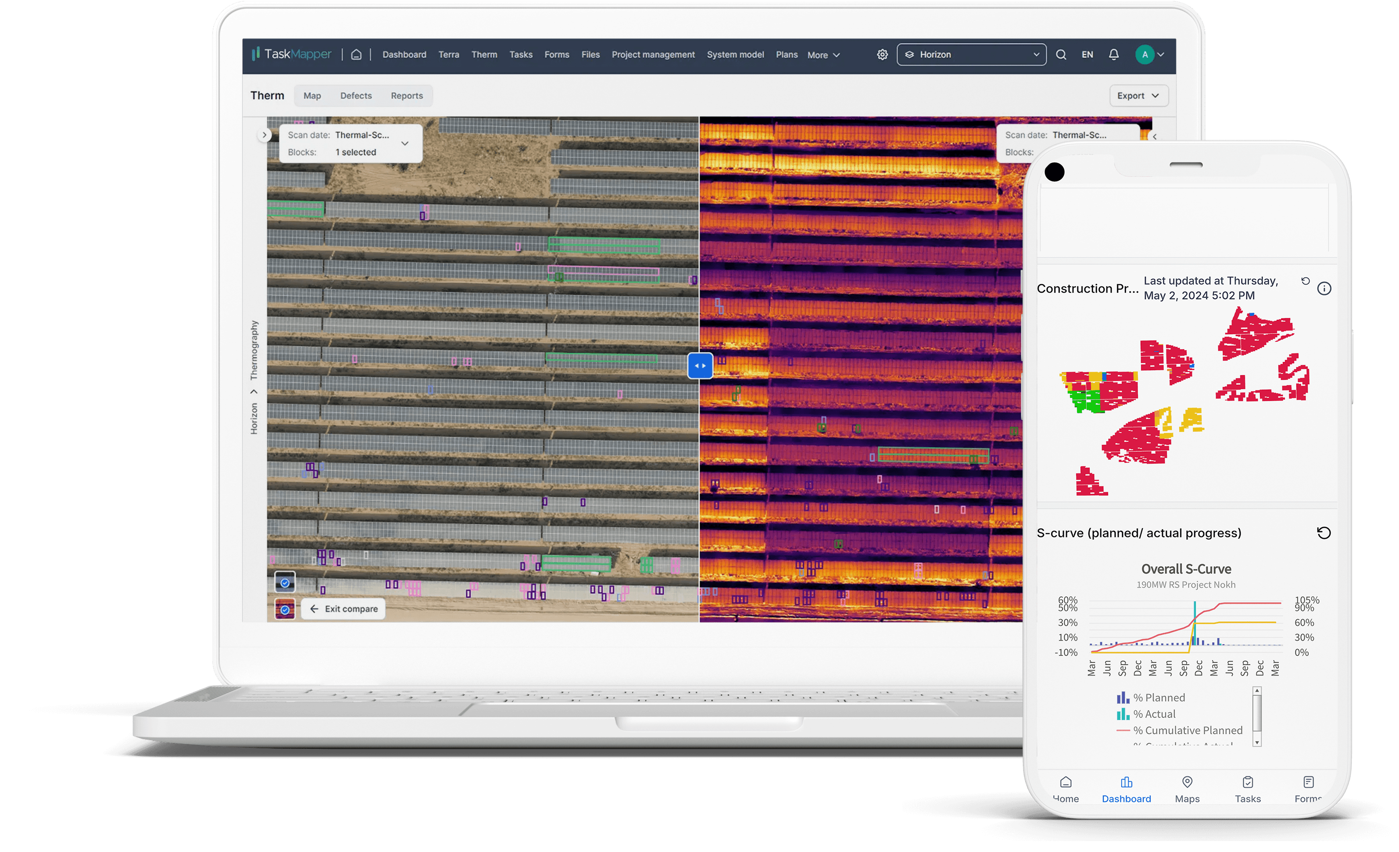Image resolution: width=1399 pixels, height=852 pixels.
Task: Open the notifications bell
Action: (1113, 54)
